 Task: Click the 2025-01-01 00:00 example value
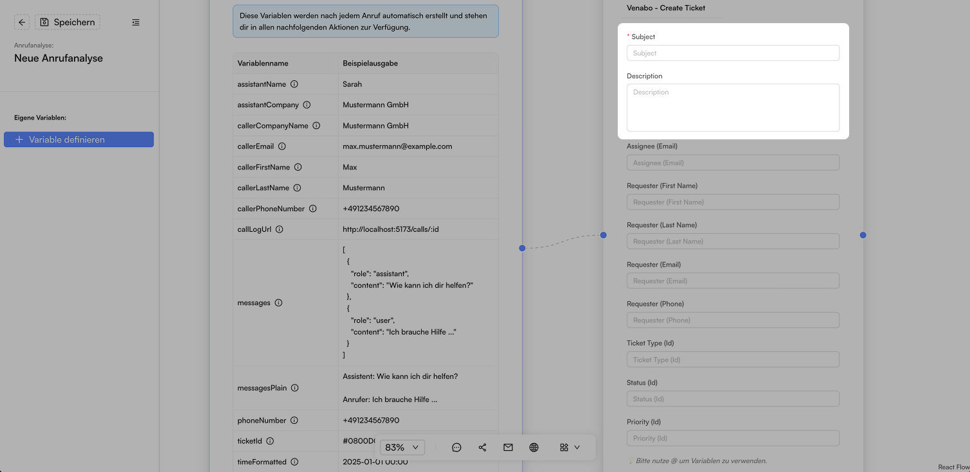coord(375,462)
